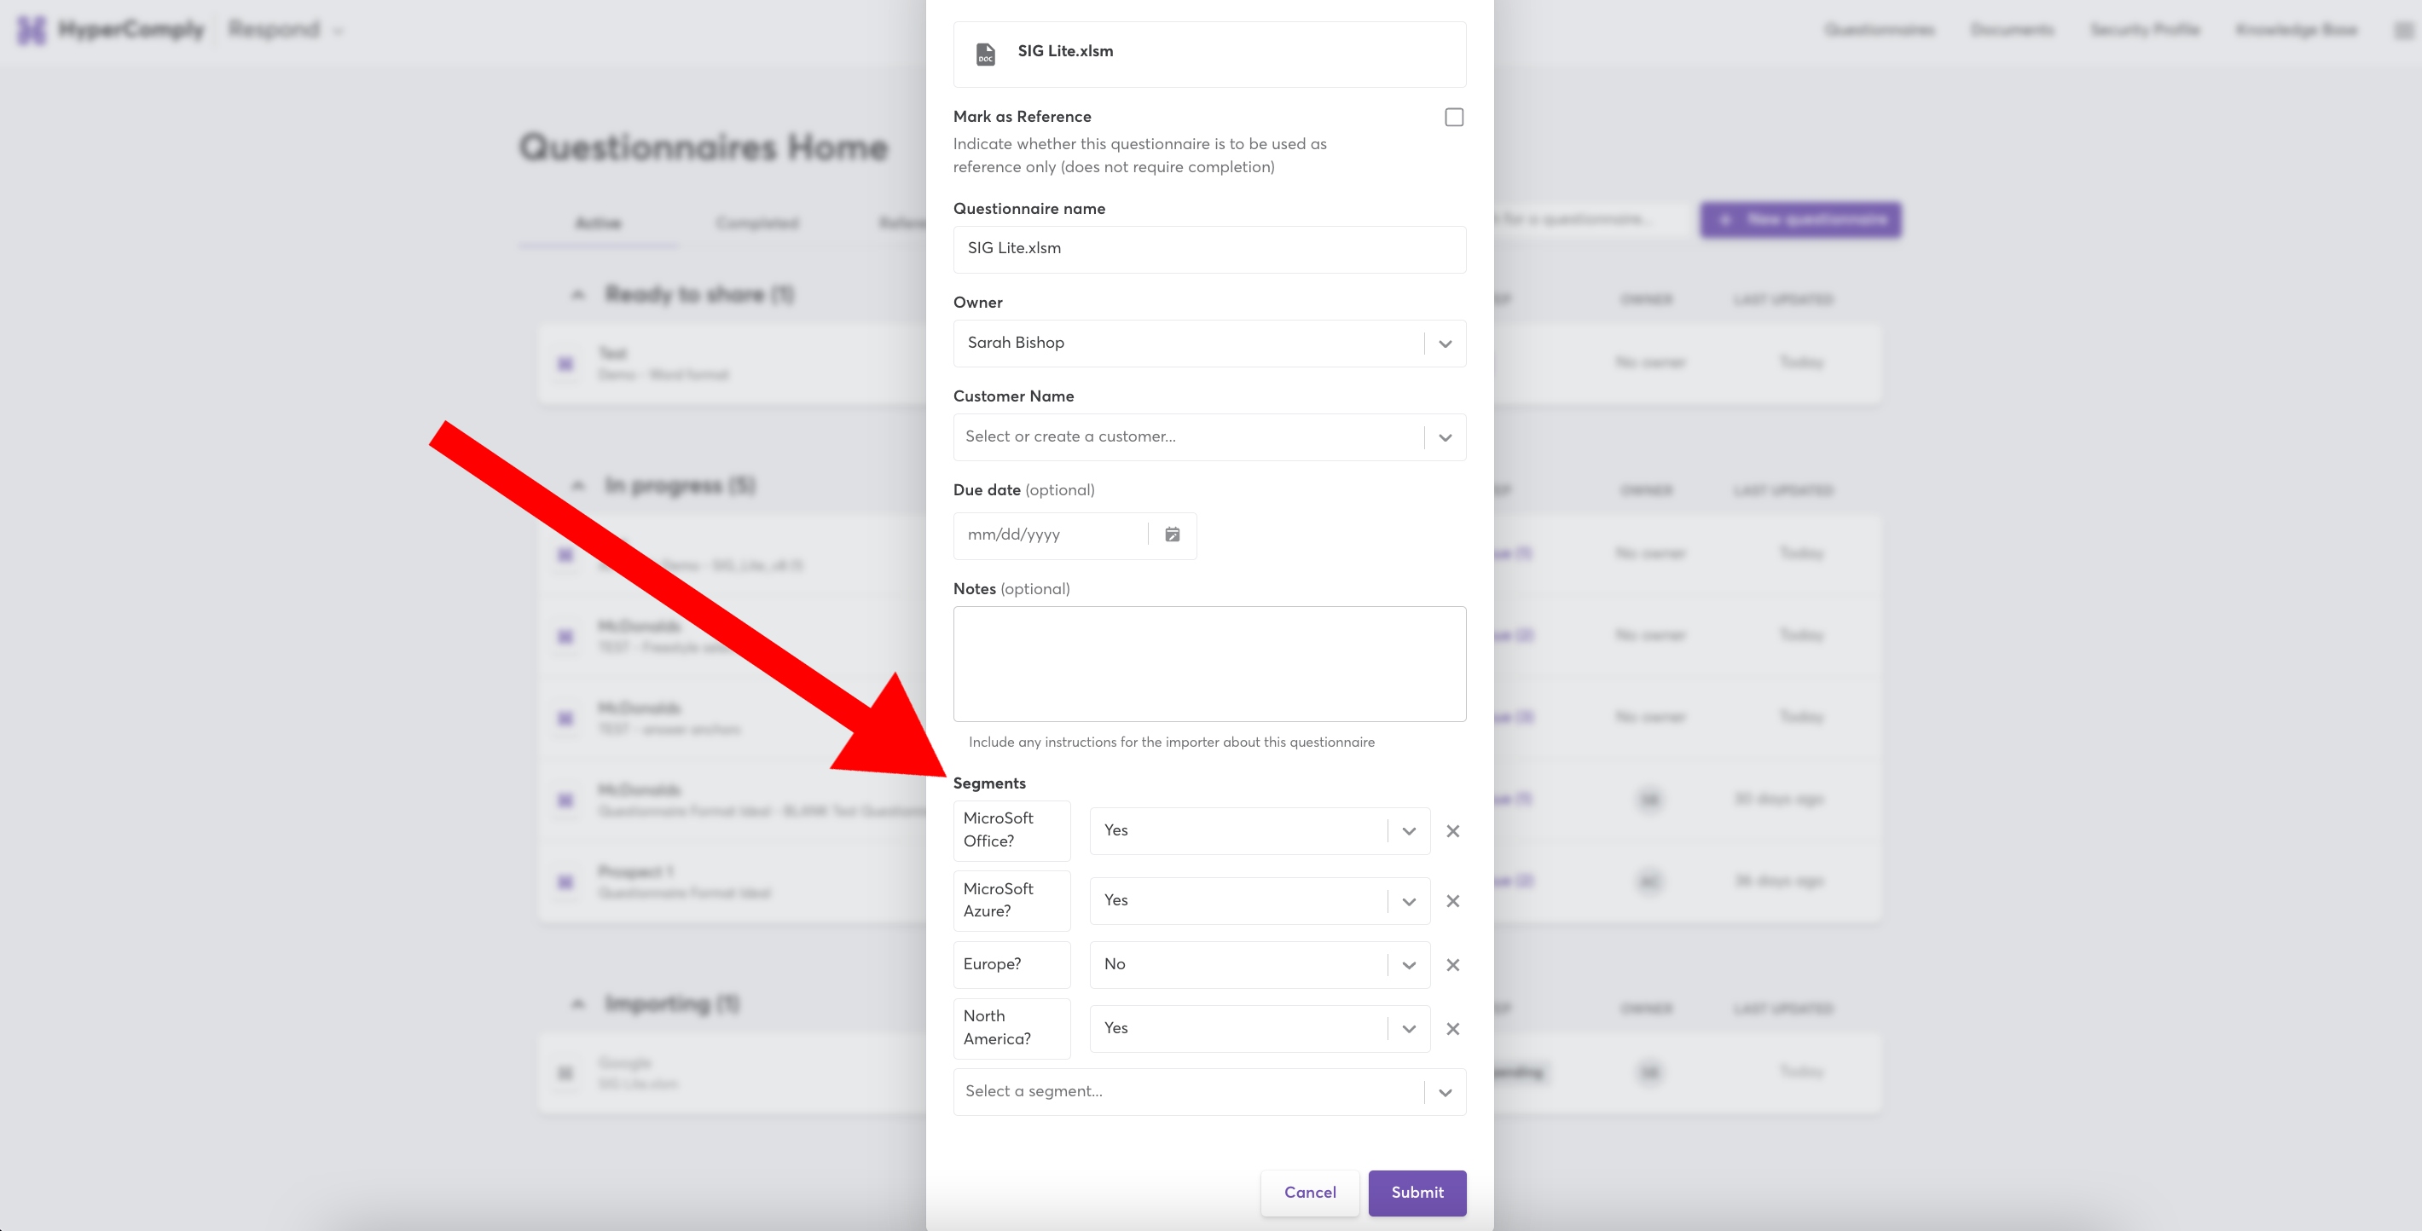Switch to the Completed tab in background page

757,223
